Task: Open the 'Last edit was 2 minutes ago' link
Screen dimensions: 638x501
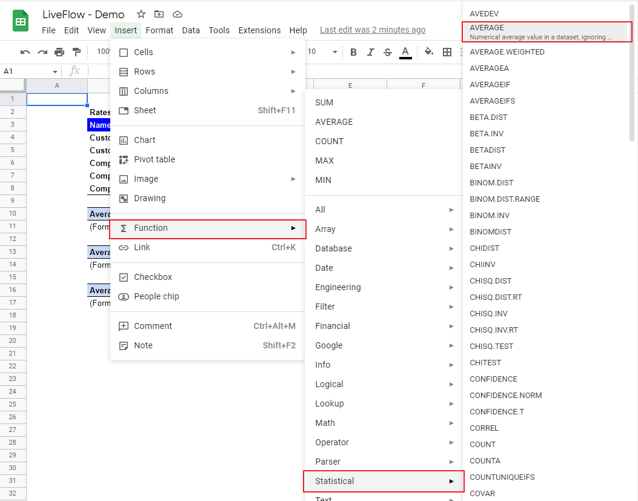Action: coord(372,30)
